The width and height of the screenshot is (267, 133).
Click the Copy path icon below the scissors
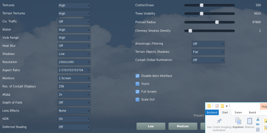tap(258, 124)
